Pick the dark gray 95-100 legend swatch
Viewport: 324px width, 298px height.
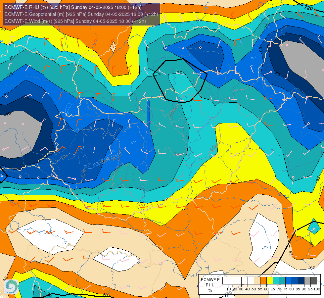(x=314, y=280)
